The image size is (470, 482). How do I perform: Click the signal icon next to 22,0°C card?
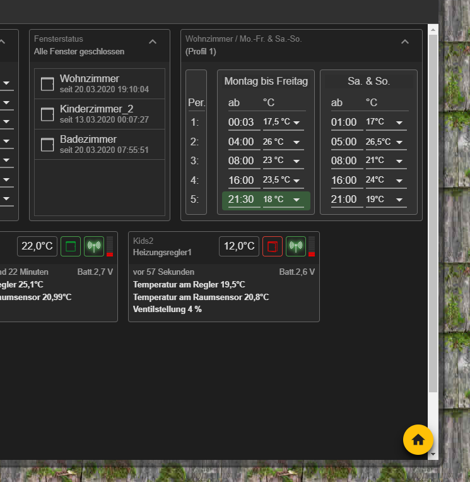[93, 246]
